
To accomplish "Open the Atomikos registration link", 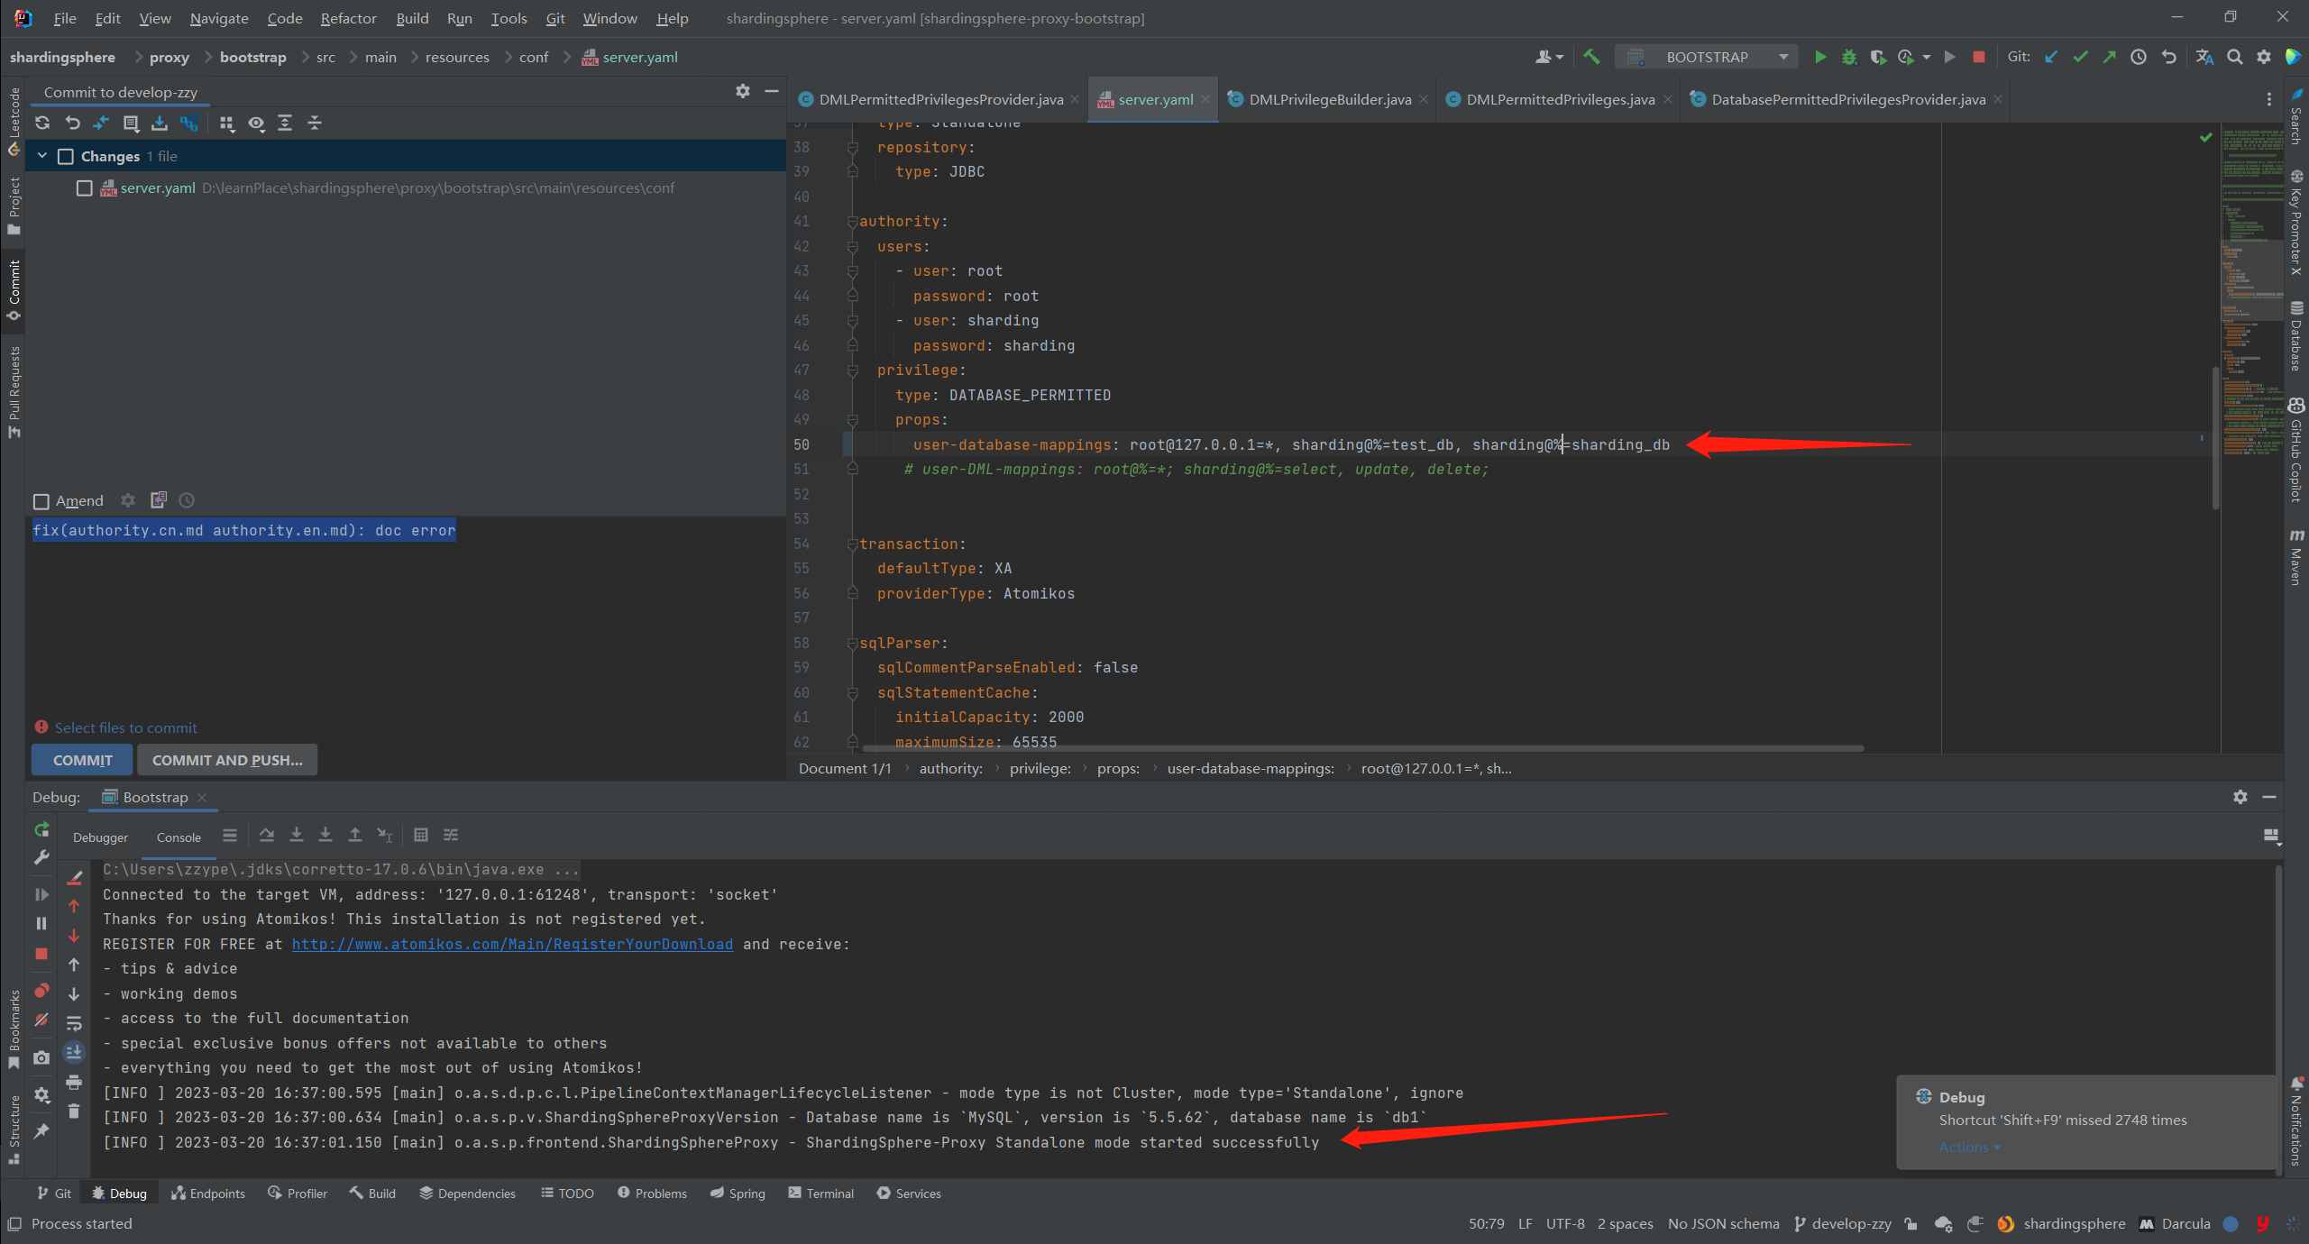I will click(x=512, y=944).
